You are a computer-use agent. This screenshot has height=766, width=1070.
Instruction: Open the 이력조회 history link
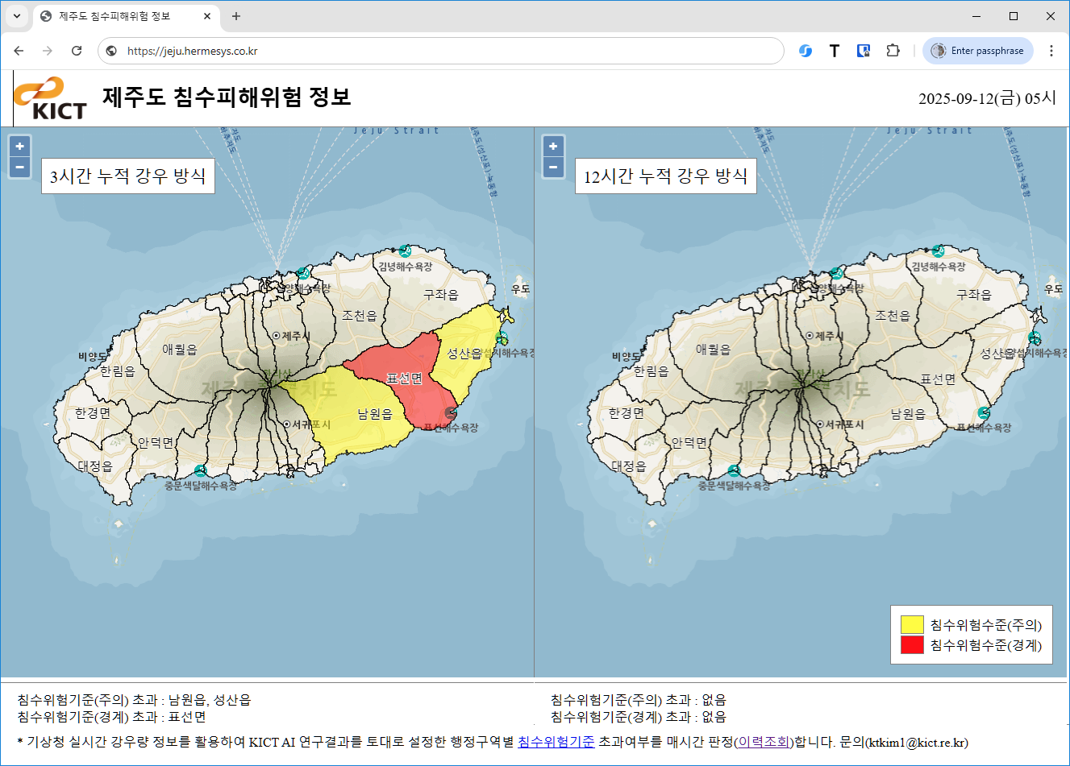point(764,742)
